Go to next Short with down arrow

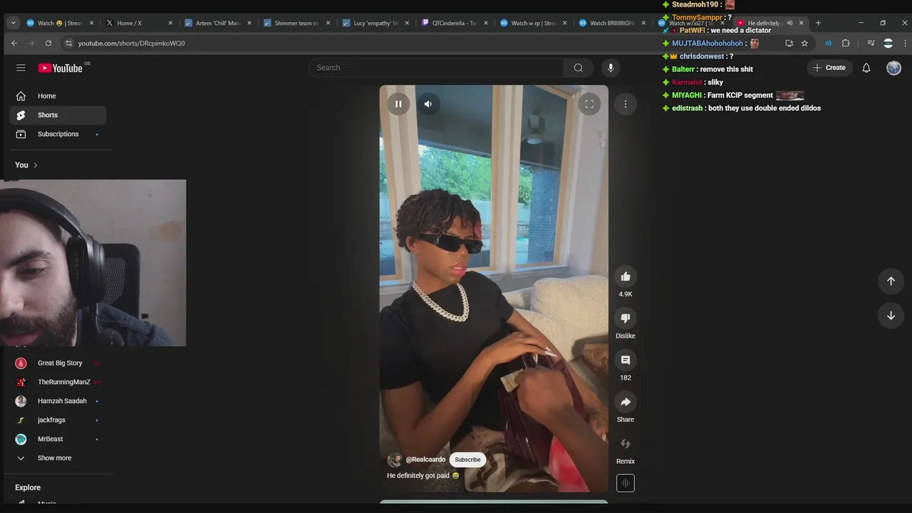point(891,316)
